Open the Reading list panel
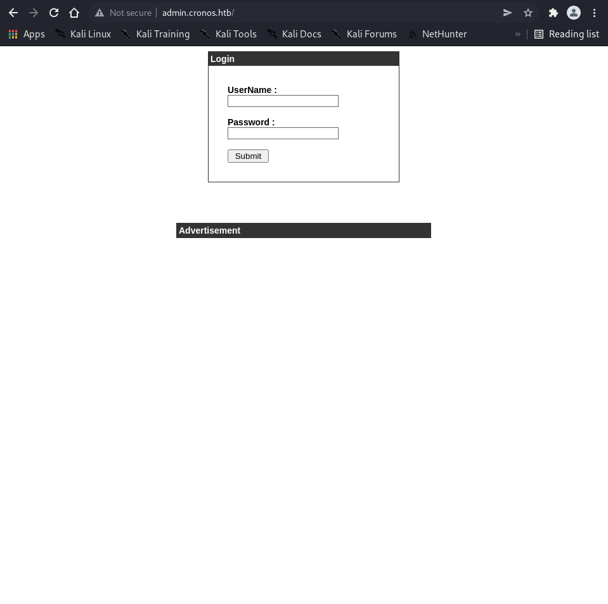The height and width of the screenshot is (604, 608). click(x=566, y=34)
